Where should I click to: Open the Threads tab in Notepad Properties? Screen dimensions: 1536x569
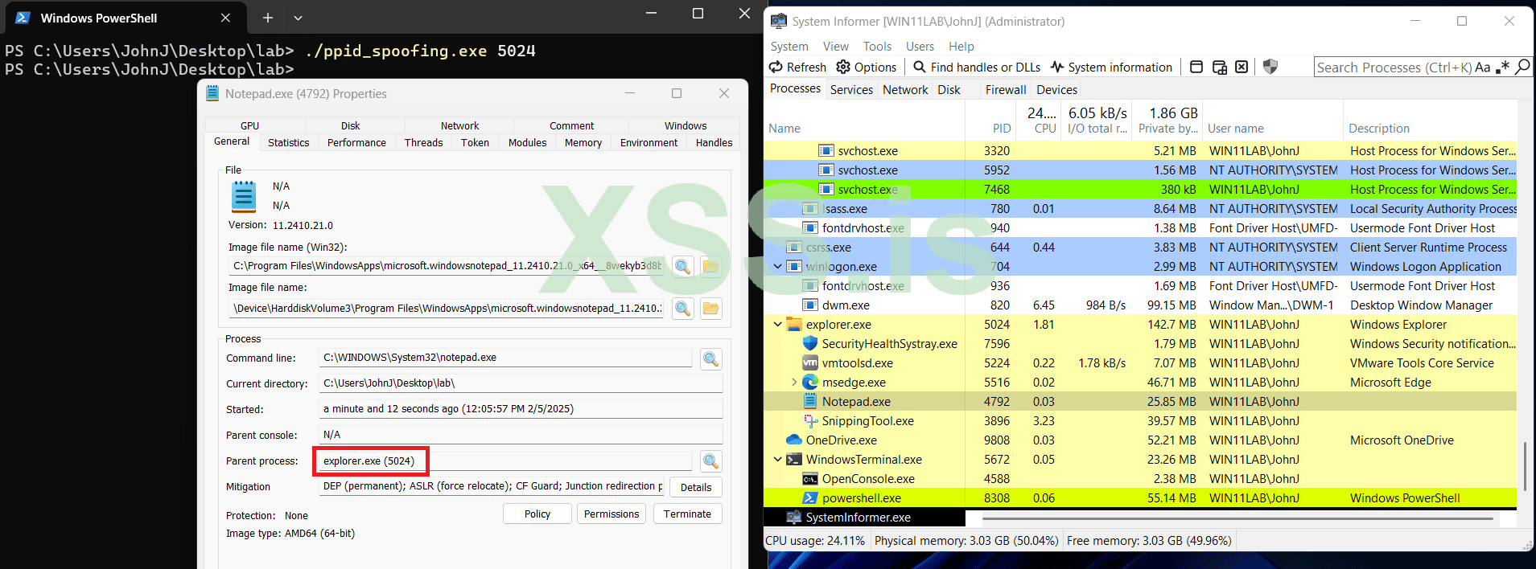(x=423, y=142)
